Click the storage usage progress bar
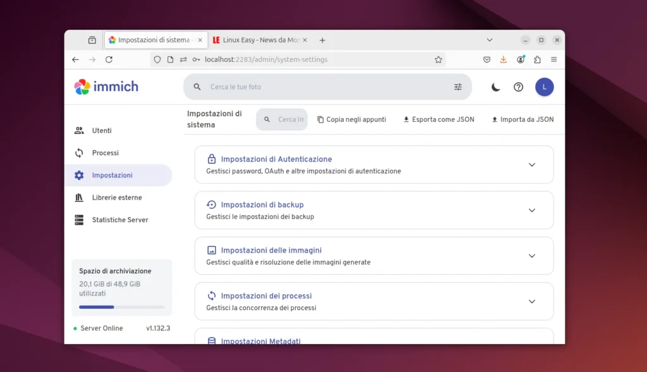 (122, 307)
